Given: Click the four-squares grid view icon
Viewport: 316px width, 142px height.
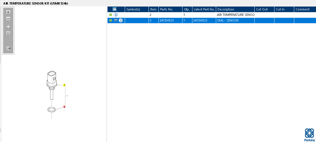Looking at the screenshot, I should click(8, 27).
